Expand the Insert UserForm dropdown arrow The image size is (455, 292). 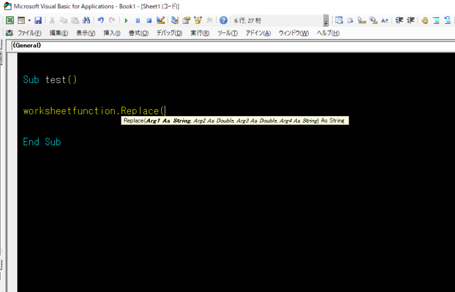point(28,20)
